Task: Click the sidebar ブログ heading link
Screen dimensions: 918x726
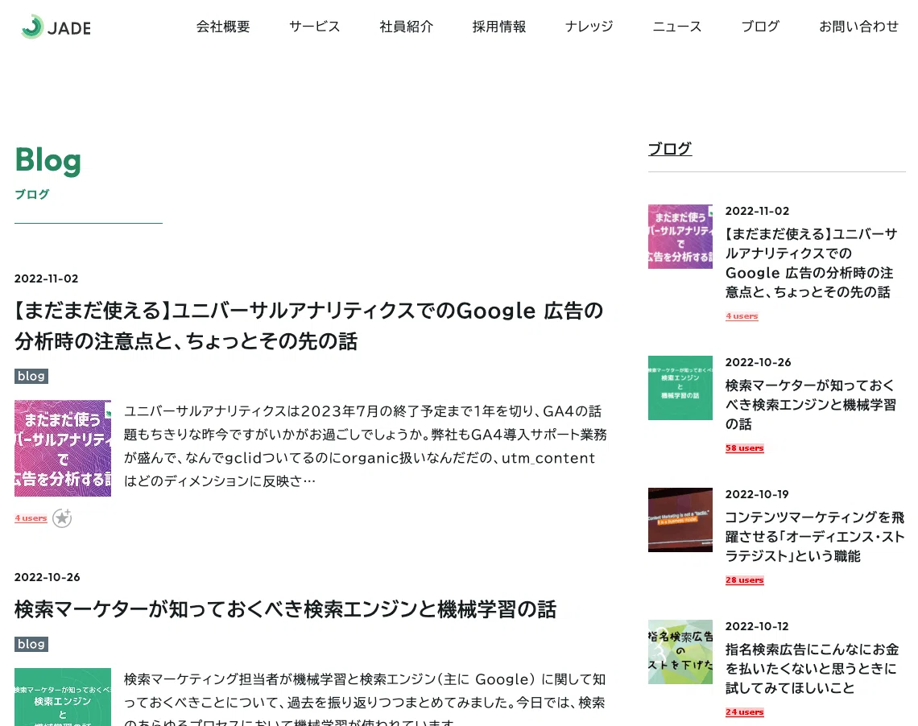Action: [670, 149]
